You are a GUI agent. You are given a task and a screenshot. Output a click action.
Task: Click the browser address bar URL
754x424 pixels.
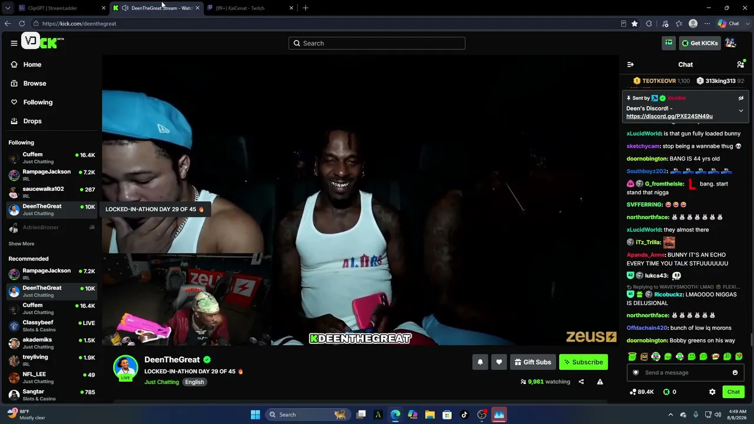[x=79, y=24]
